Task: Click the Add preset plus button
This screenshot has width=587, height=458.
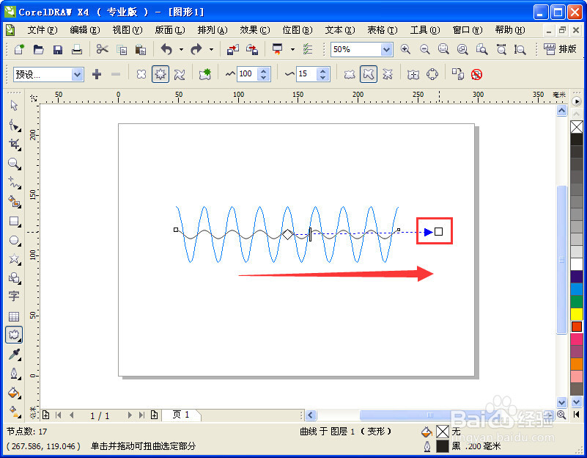Action: coord(97,74)
